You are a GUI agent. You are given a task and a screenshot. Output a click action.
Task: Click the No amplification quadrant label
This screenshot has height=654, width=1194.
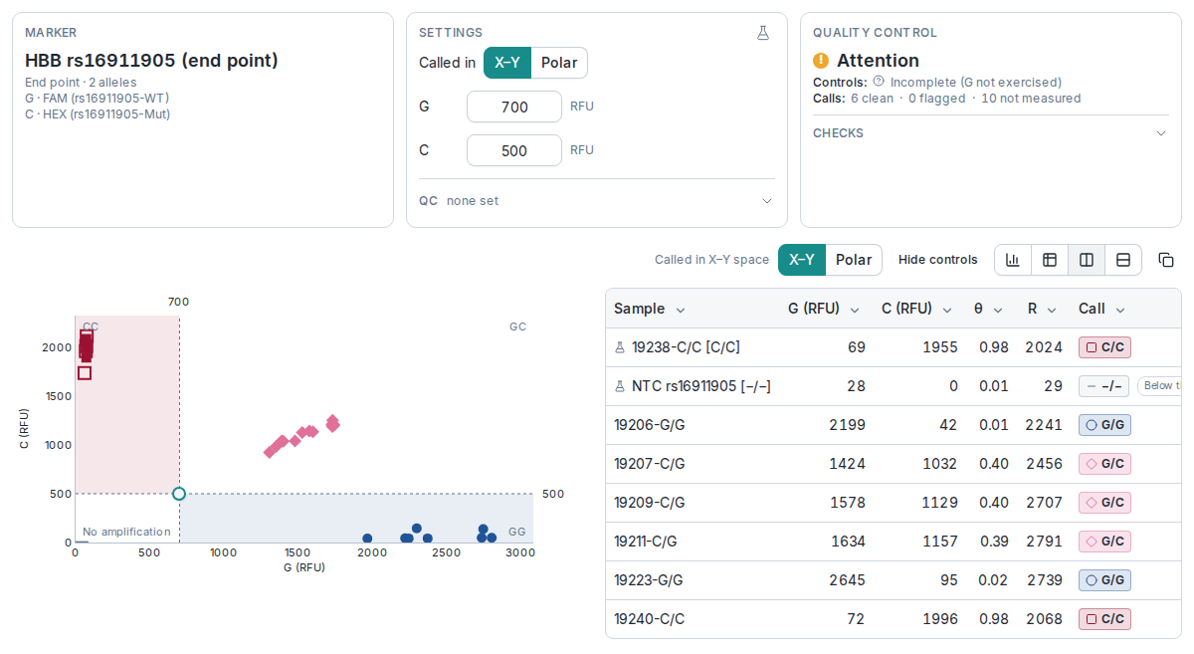(x=126, y=532)
